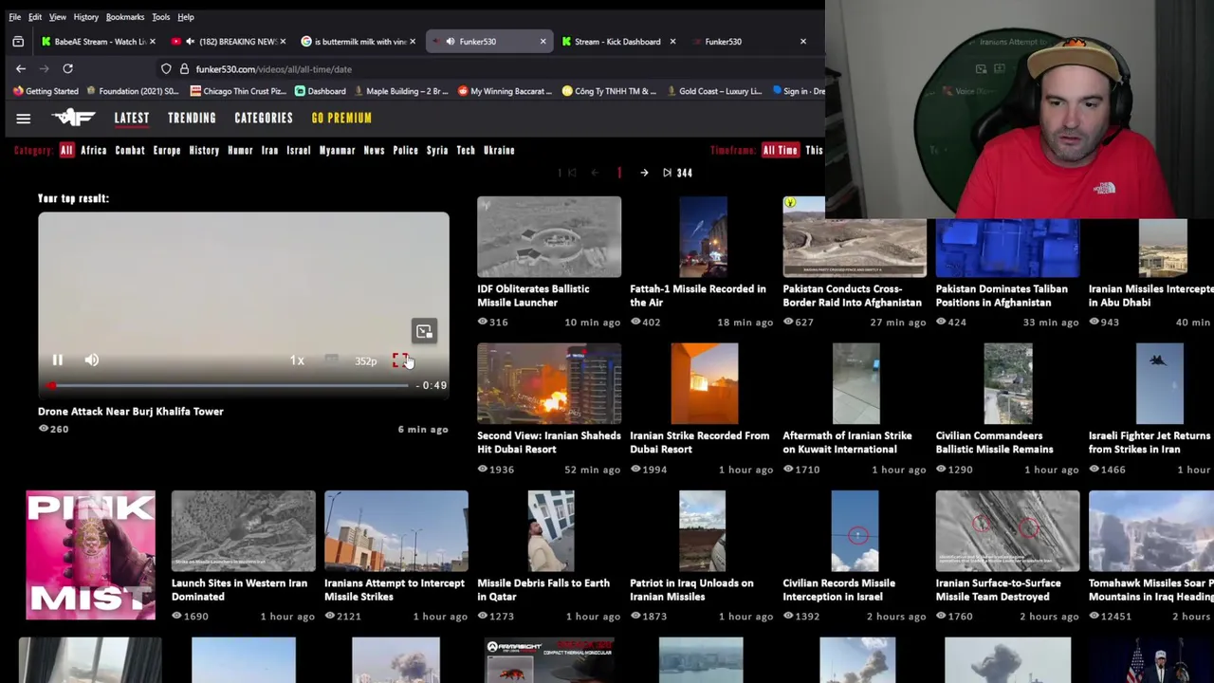Open the 352p quality selector
The width and height of the screenshot is (1214, 683).
pos(365,360)
